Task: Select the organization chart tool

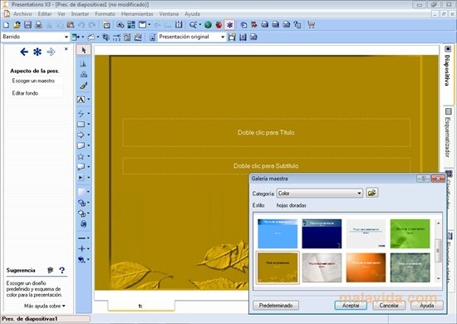Action: pyautogui.click(x=83, y=74)
